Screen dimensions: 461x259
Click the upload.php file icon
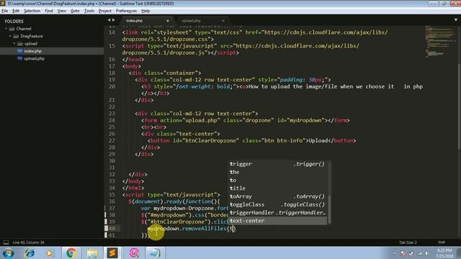coord(19,58)
